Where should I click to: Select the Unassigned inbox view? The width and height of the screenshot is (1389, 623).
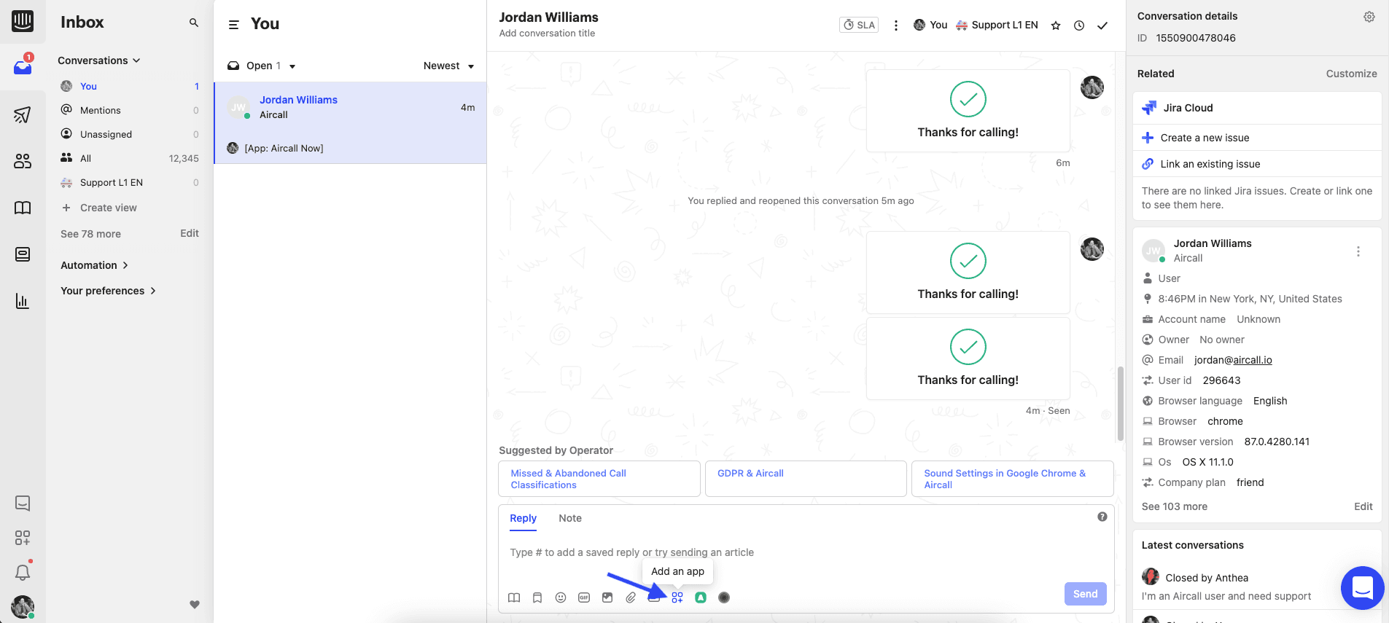[x=106, y=134]
